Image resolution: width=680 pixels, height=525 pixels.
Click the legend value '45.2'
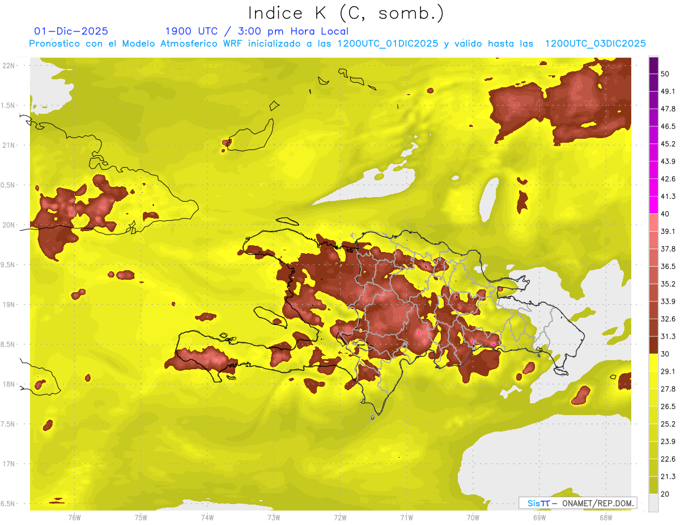click(x=669, y=144)
